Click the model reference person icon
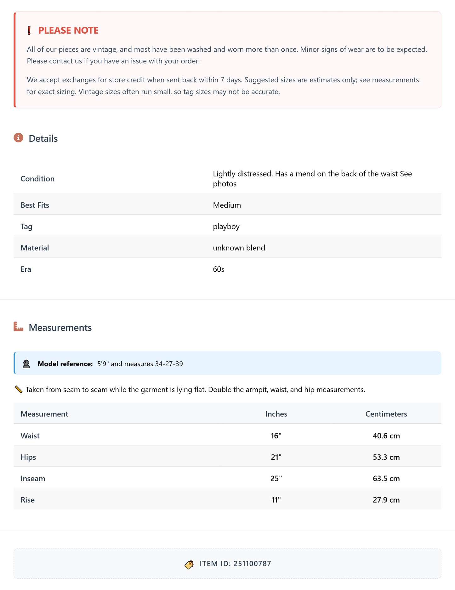This screenshot has width=455, height=590. click(26, 364)
